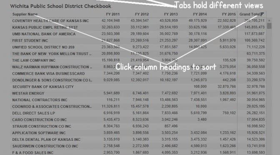Click FY 2015 value 759,102
This screenshot has height=155, width=280.
click(229, 113)
